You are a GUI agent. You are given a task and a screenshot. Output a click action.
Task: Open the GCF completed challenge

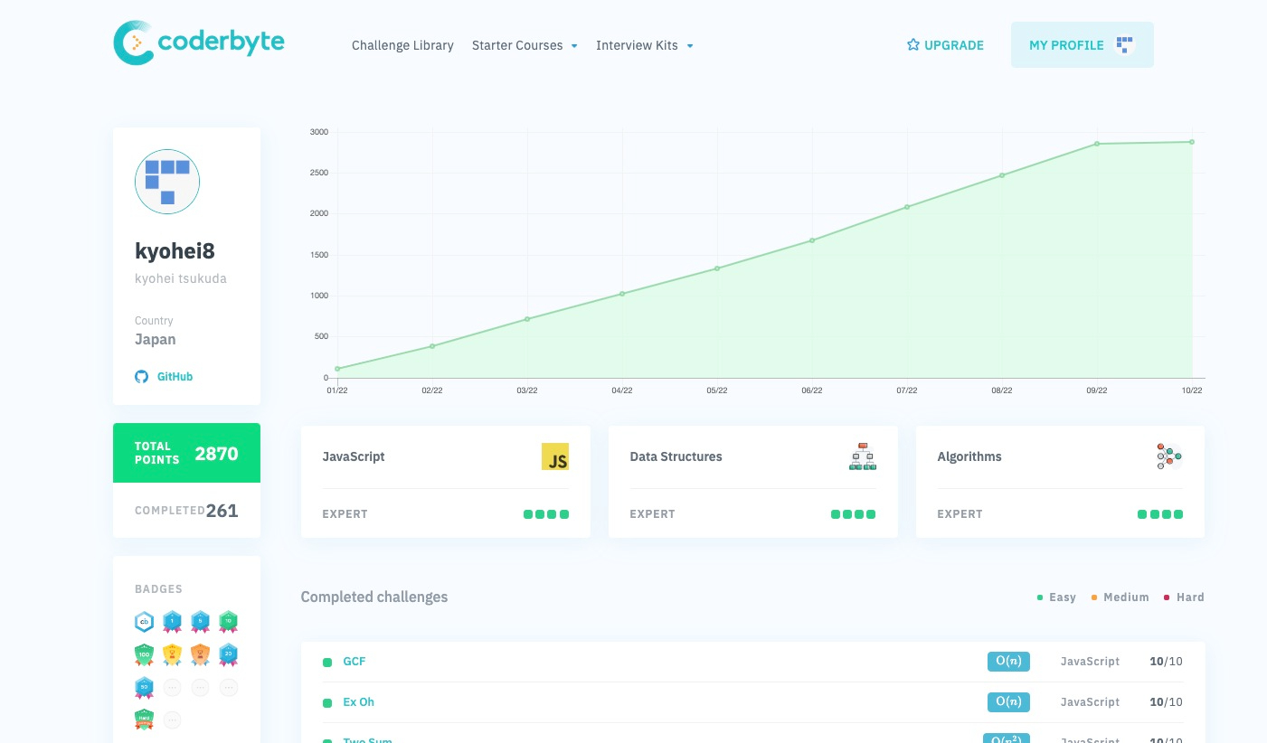pos(355,662)
